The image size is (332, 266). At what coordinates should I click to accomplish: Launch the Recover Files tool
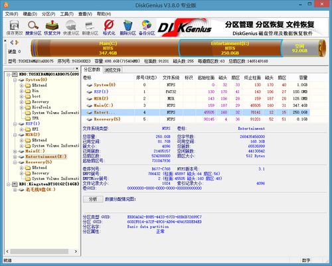click(52, 28)
